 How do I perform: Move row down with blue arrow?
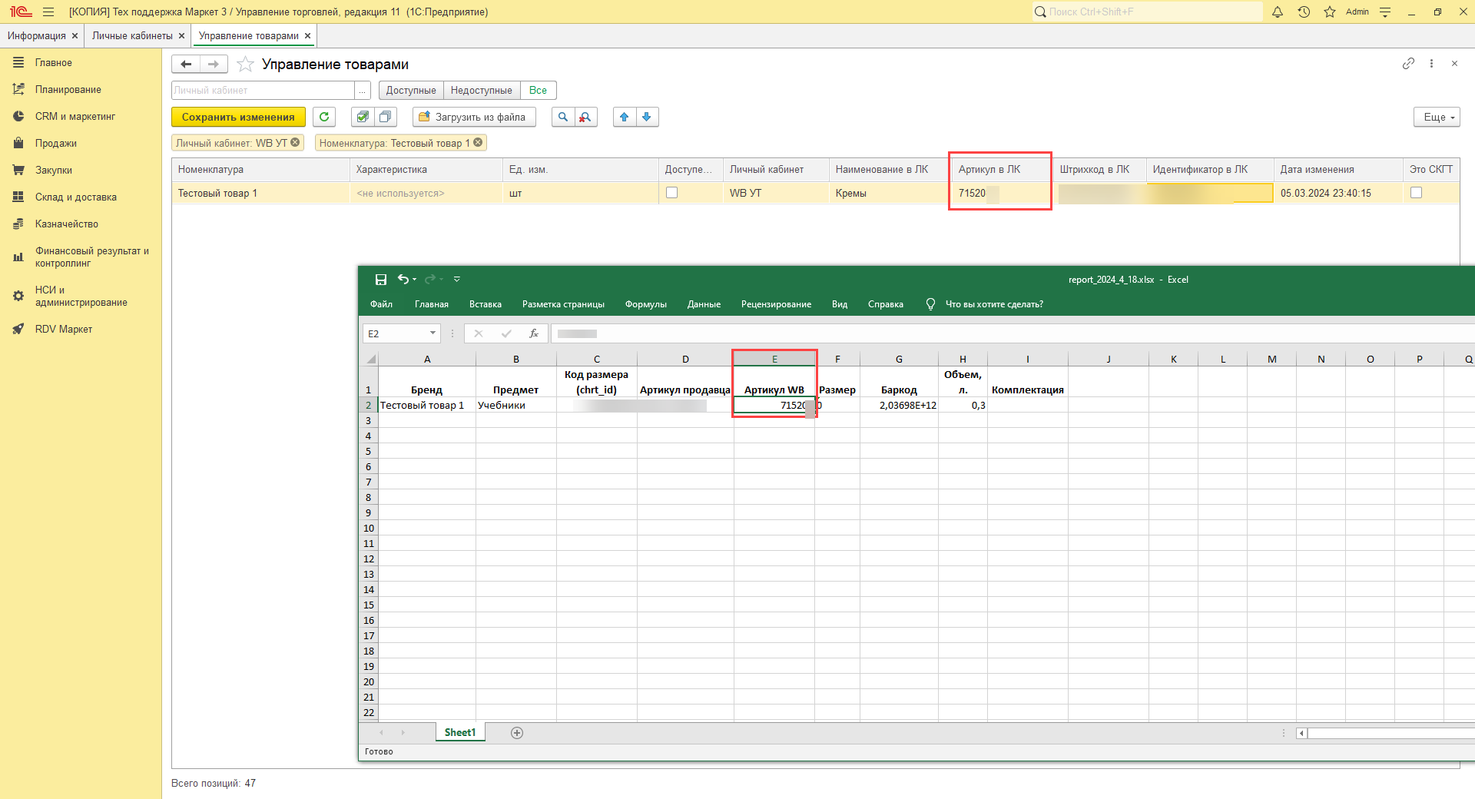pyautogui.click(x=647, y=117)
